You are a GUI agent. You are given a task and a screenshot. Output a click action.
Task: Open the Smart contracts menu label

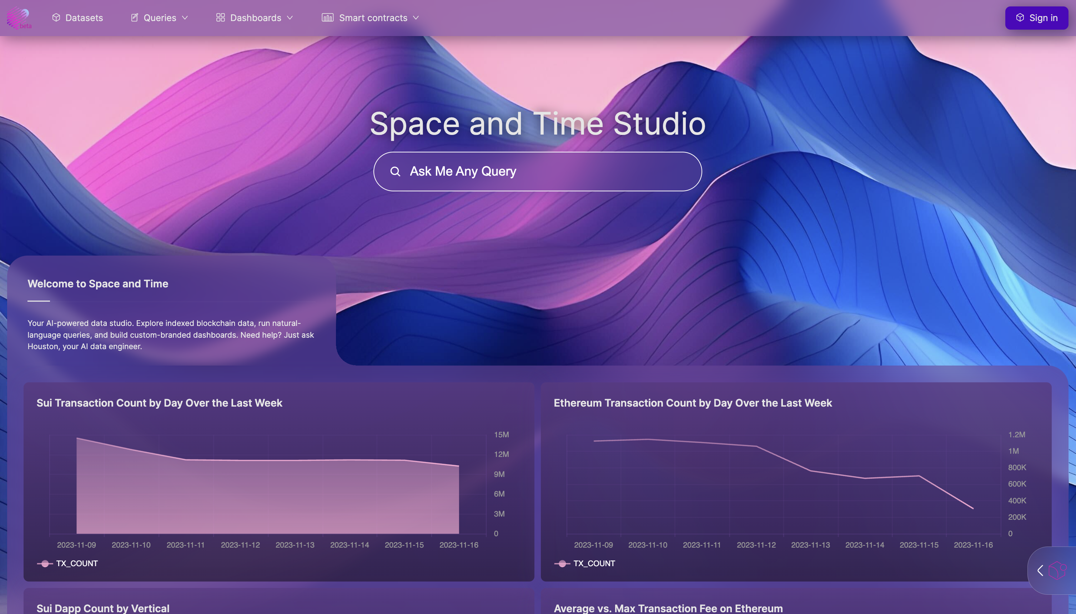click(373, 18)
